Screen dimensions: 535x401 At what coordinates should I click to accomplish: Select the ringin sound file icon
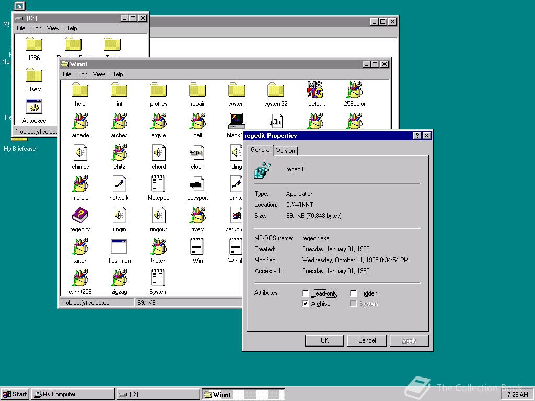[120, 215]
